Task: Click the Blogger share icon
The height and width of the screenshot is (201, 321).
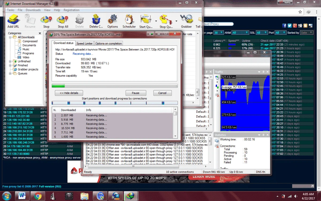Action: tap(305, 25)
